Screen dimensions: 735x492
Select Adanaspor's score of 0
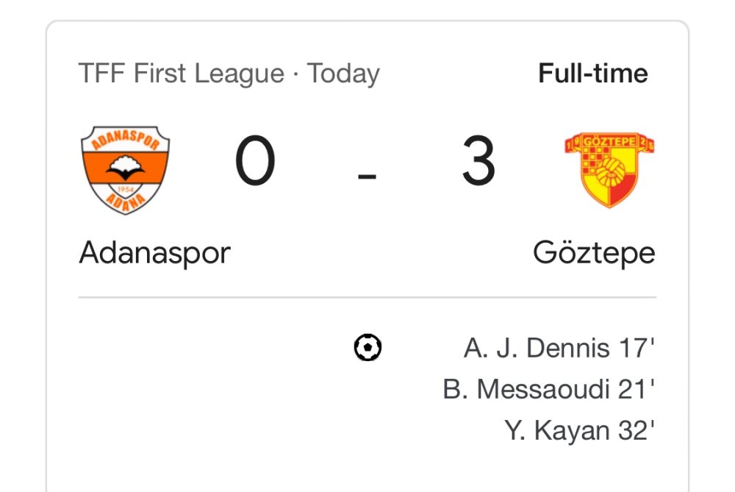coord(255,163)
